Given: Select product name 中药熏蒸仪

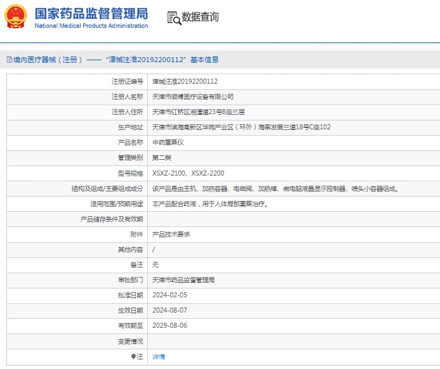Looking at the screenshot, I should click(168, 142).
